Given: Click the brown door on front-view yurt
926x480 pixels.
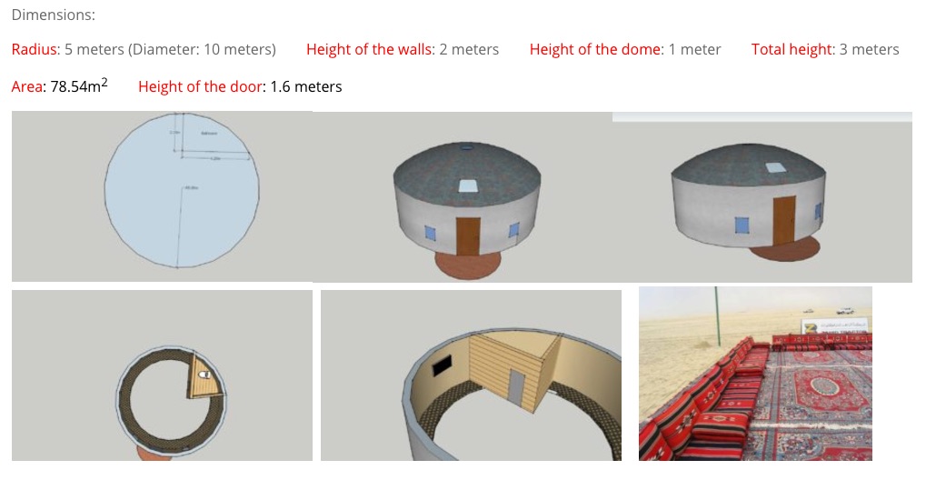Looking at the screenshot, I should click(x=468, y=236).
